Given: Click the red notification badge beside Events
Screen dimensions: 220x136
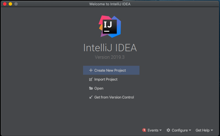Looking at the screenshot, I should 144,130.
